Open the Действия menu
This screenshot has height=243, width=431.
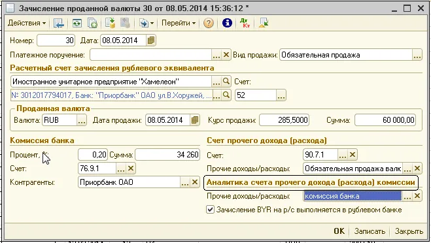coord(27,23)
